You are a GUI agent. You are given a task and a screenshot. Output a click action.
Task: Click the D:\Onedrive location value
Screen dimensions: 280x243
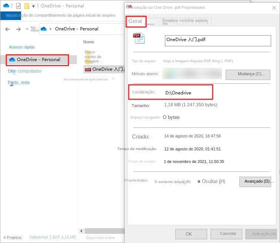pyautogui.click(x=178, y=93)
